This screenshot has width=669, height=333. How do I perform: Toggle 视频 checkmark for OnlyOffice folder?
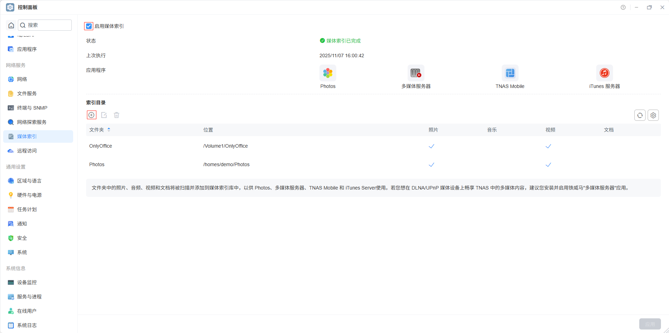point(548,146)
